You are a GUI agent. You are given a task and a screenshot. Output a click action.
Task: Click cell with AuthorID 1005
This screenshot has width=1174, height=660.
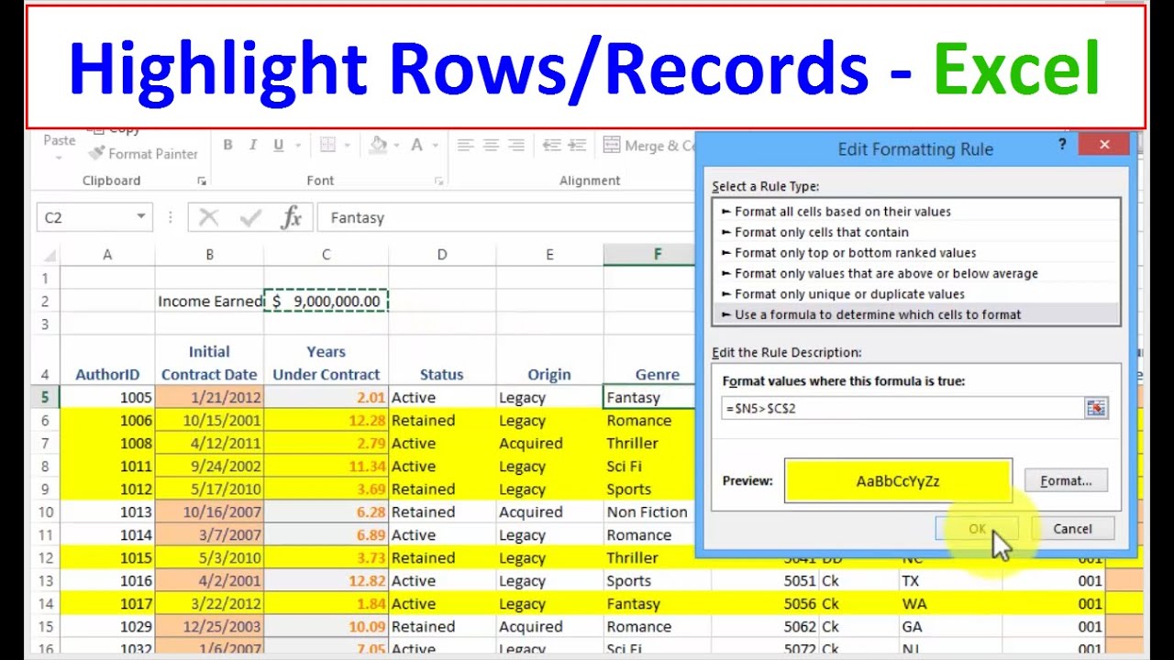pyautogui.click(x=107, y=398)
